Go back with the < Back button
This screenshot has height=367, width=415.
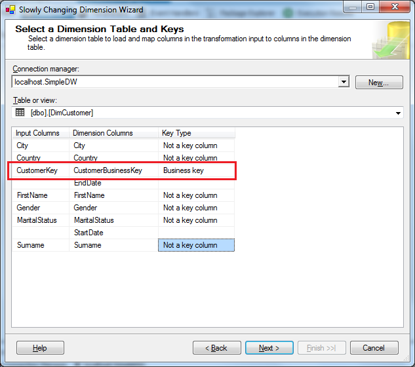(x=216, y=348)
